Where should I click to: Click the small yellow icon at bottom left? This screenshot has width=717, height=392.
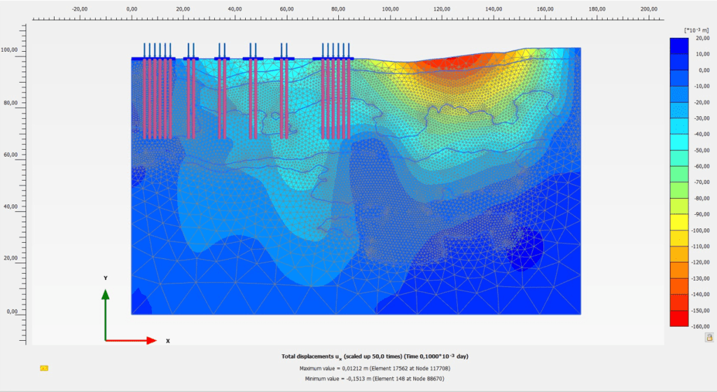click(44, 367)
